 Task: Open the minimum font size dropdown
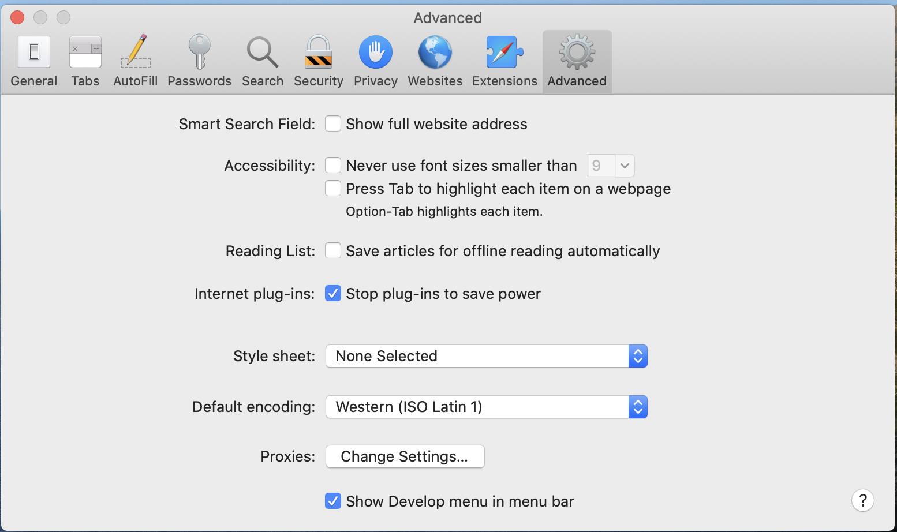click(611, 166)
